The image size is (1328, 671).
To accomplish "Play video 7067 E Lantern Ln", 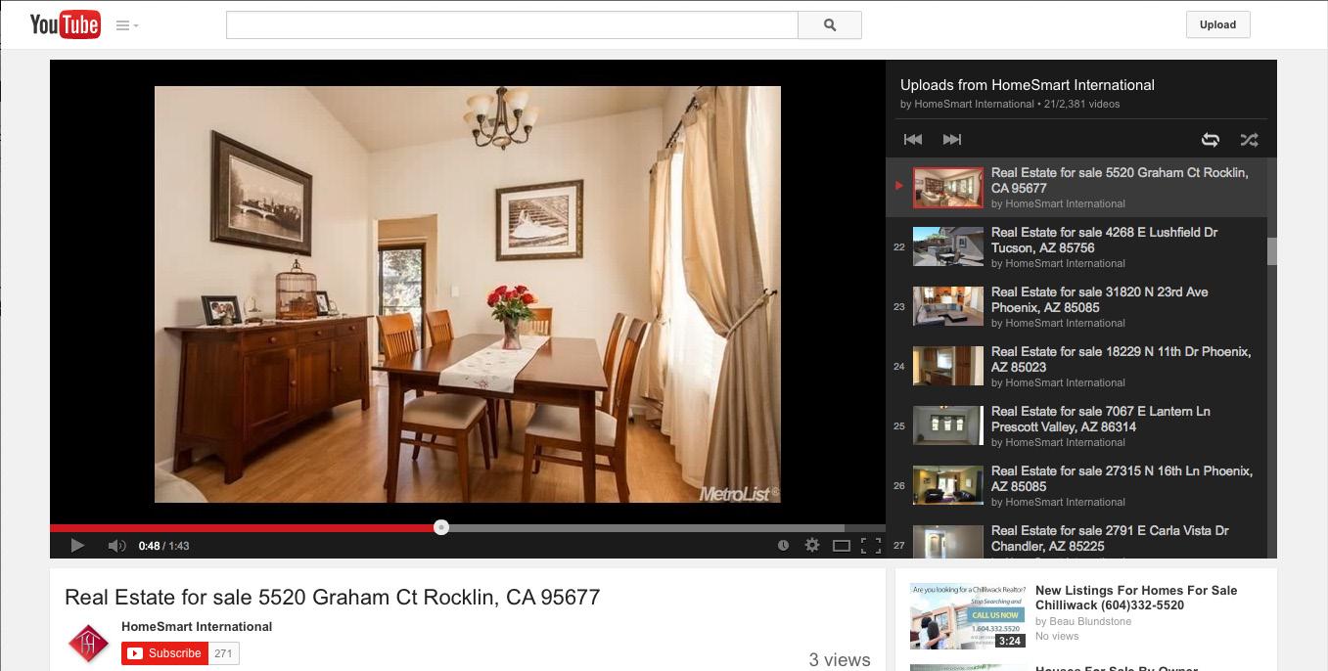I will tap(1076, 425).
